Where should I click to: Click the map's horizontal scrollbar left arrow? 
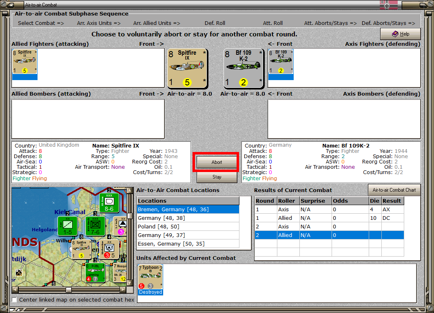coord(15,290)
